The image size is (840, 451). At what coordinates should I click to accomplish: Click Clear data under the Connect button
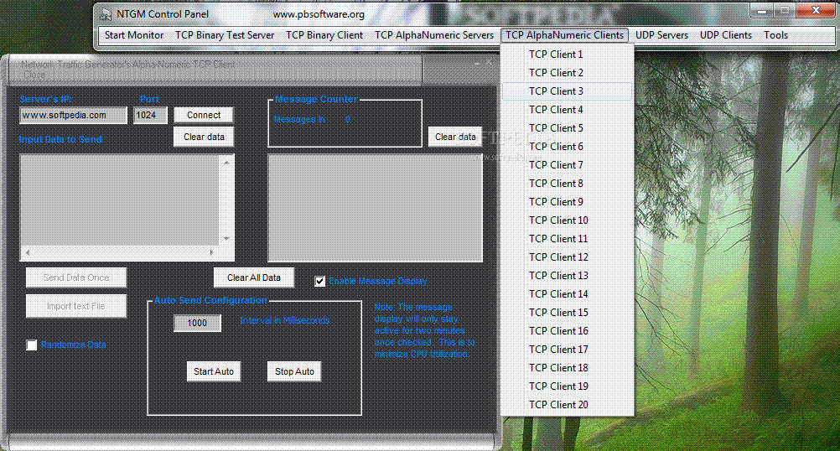coord(204,137)
